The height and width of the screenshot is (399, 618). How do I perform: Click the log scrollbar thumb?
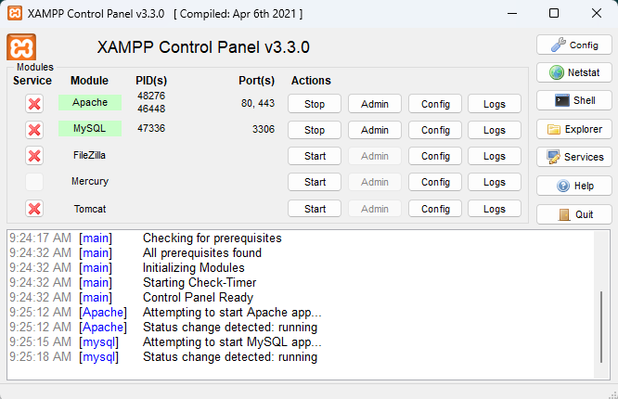601,327
